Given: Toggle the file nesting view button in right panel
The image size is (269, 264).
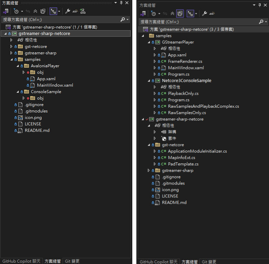Looking at the screenshot, I should coord(189,14).
